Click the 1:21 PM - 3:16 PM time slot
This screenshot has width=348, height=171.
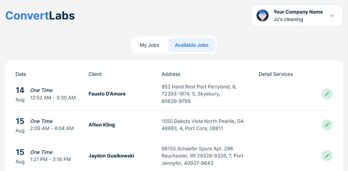[50, 159]
